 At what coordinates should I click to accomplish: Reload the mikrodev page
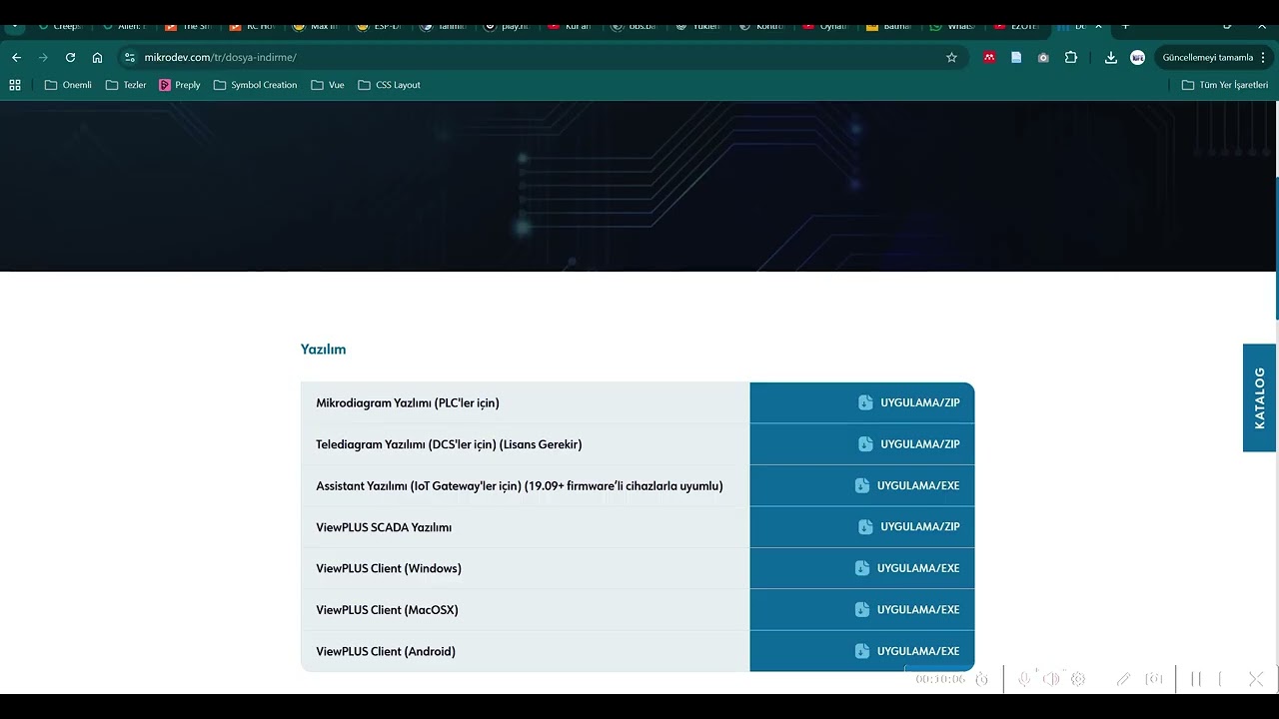70,58
